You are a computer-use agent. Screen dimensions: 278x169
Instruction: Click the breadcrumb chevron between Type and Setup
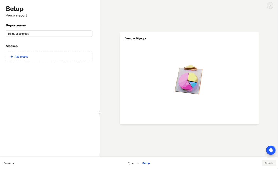tap(138, 163)
